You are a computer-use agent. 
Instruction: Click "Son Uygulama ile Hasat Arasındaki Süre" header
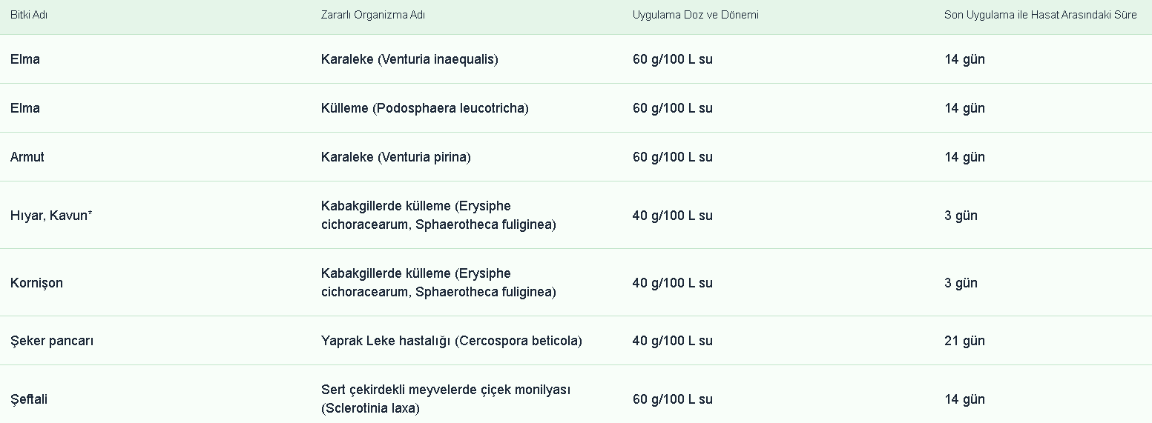[x=1040, y=15]
